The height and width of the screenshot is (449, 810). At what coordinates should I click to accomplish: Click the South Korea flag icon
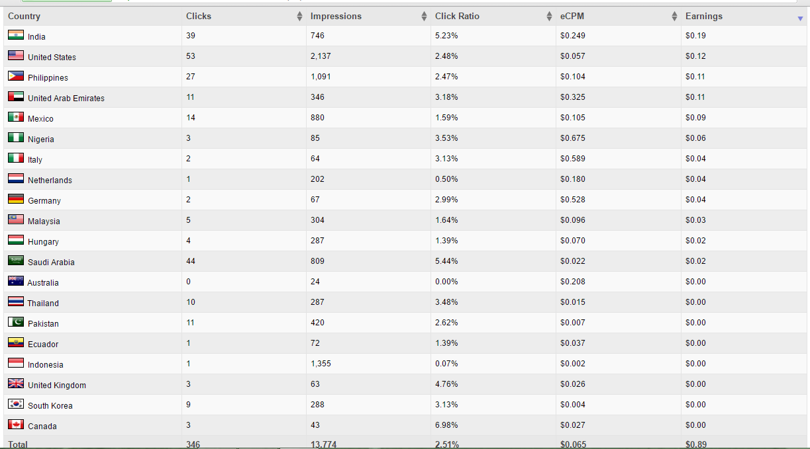coord(16,405)
